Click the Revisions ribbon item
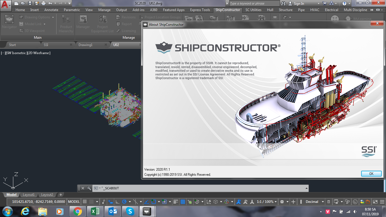This screenshot has height=217, width=386. tap(126, 17)
